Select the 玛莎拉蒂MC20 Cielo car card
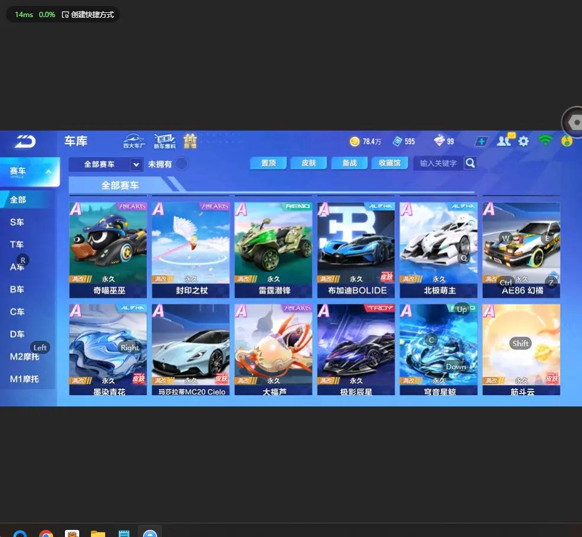The height and width of the screenshot is (537, 582). pyautogui.click(x=191, y=350)
